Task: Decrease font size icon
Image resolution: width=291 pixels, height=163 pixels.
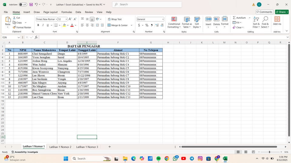Action: [x=75, y=19]
